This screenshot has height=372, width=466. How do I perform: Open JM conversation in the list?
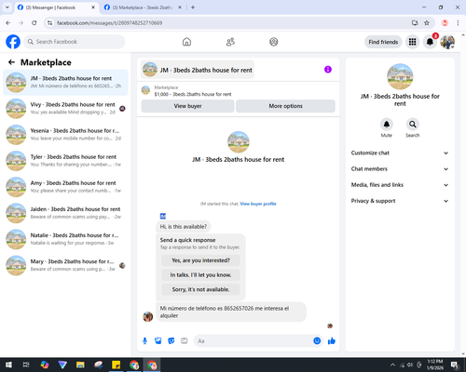click(x=65, y=83)
